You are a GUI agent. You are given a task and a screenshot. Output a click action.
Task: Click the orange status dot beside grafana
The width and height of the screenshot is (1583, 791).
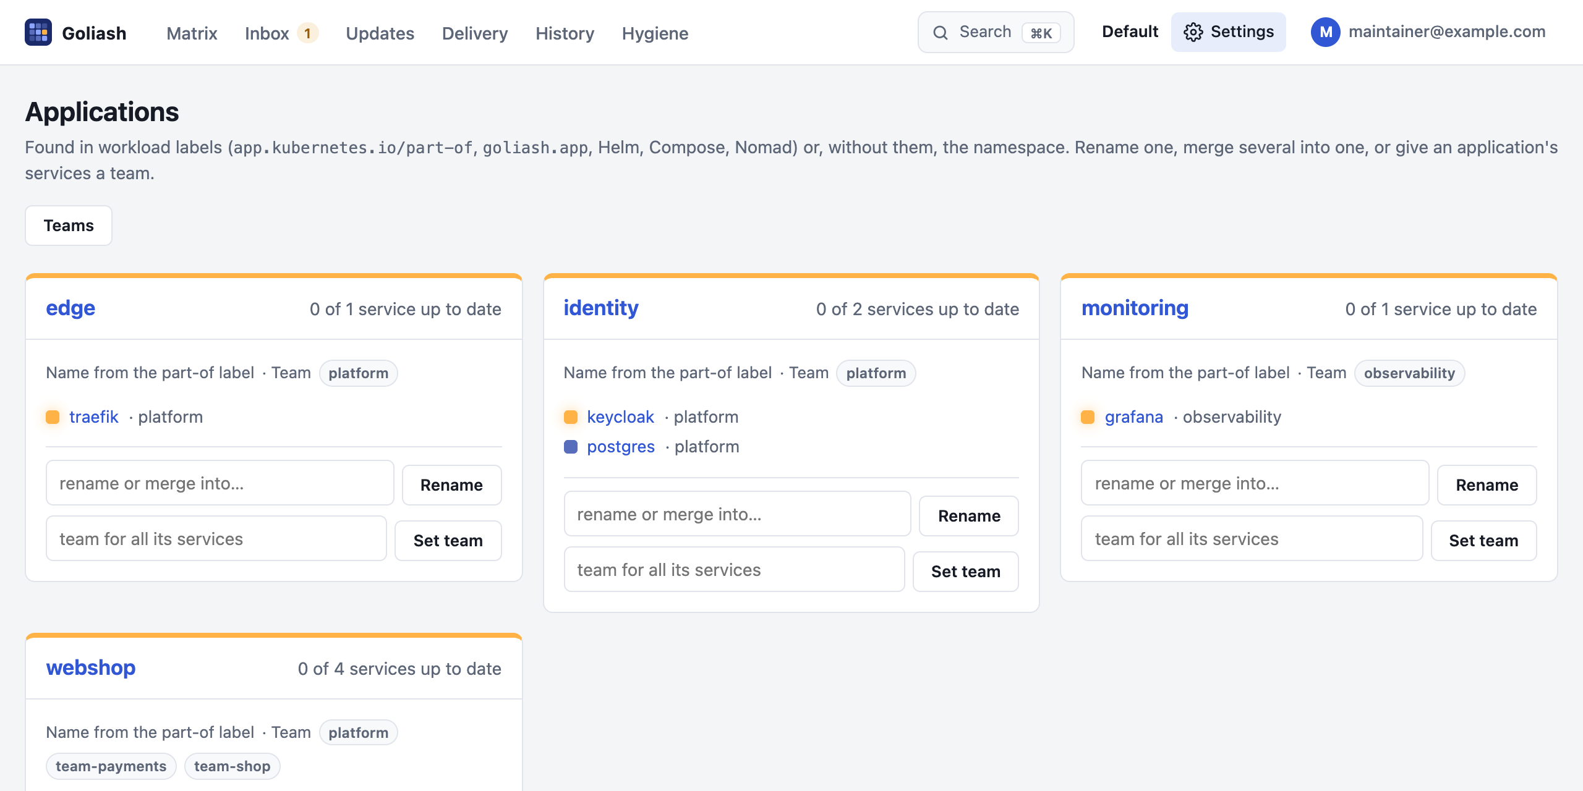coord(1088,417)
